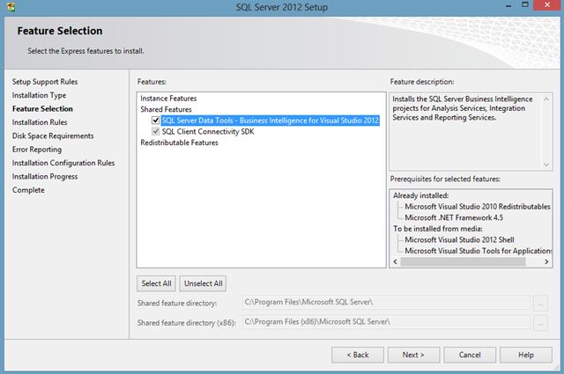This screenshot has height=374, width=564.
Task: Click the Select All button
Action: (x=156, y=283)
